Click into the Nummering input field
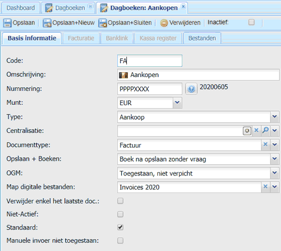This screenshot has width=281, height=251. tap(149, 89)
